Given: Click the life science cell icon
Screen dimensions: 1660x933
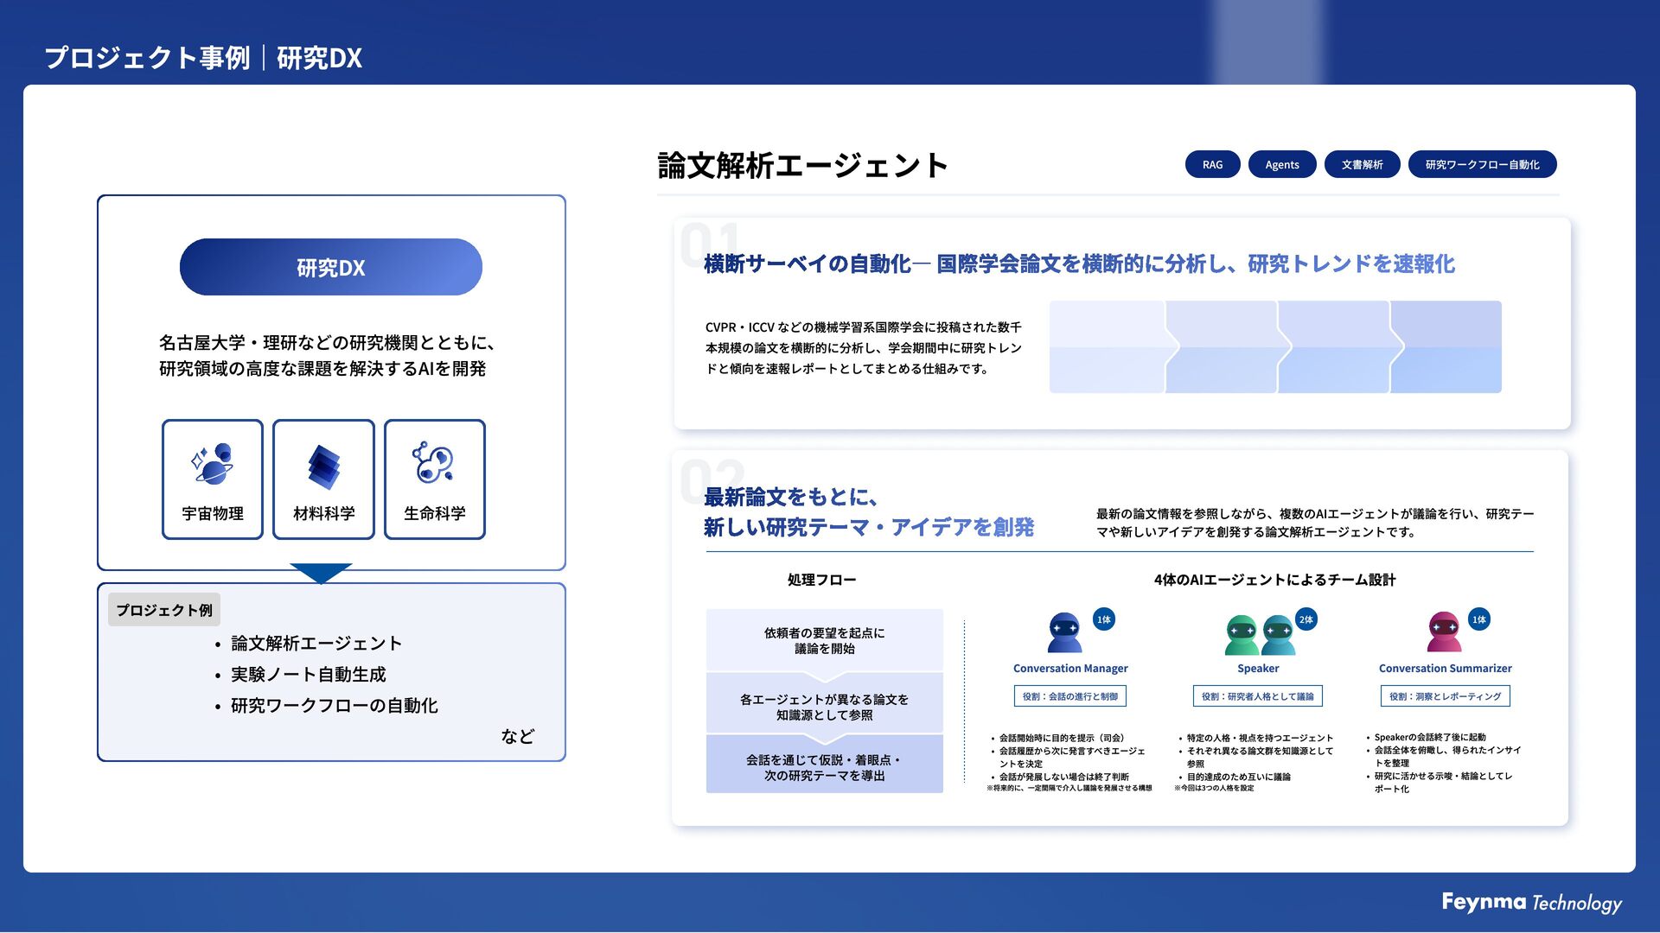Looking at the screenshot, I should click(434, 463).
